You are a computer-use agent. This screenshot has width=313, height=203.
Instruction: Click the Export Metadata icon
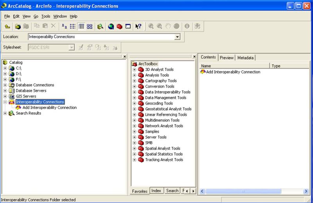[115, 47]
